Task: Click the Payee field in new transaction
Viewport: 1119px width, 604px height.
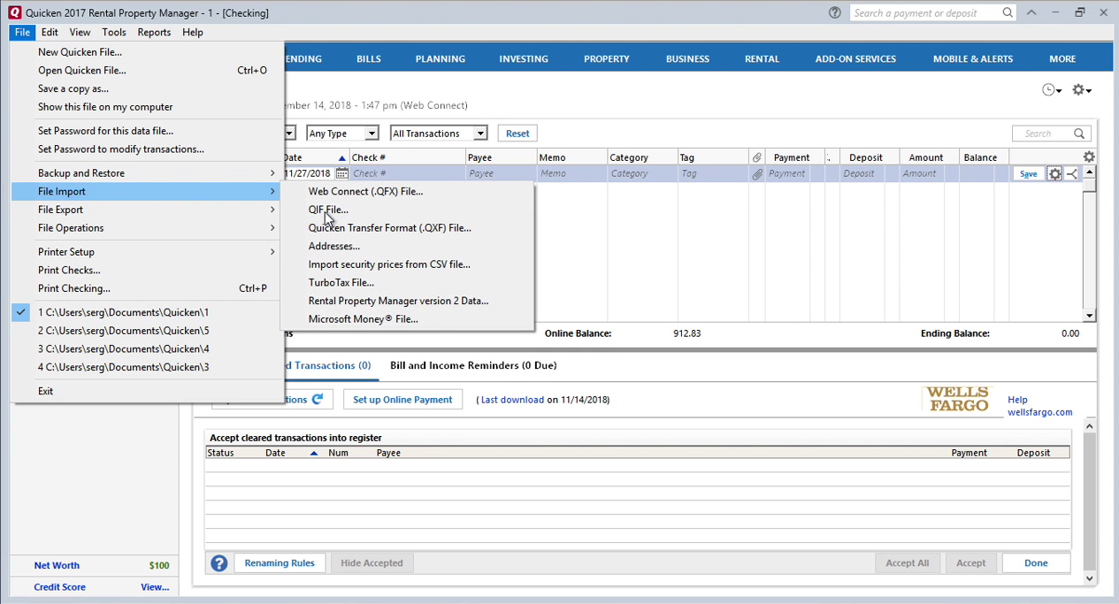Action: click(501, 174)
